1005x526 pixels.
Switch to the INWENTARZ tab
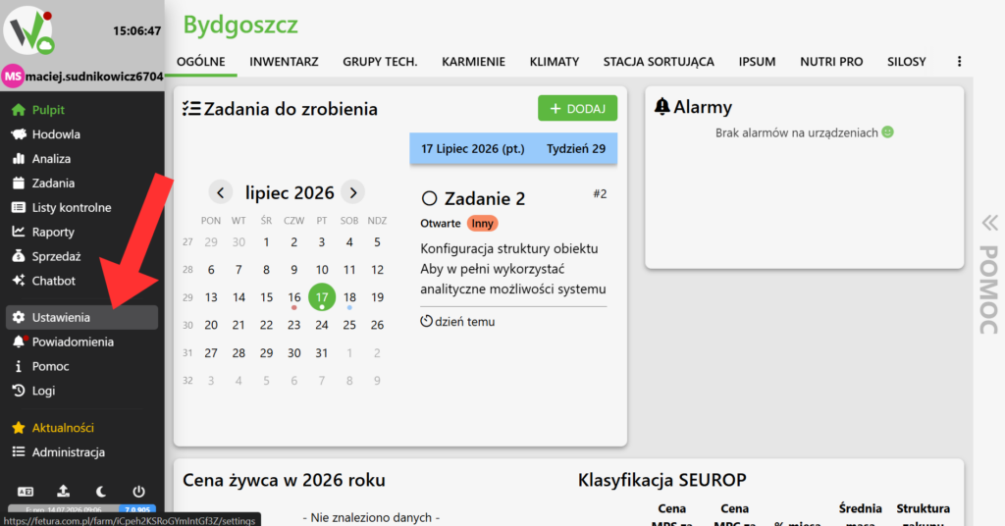click(x=284, y=62)
